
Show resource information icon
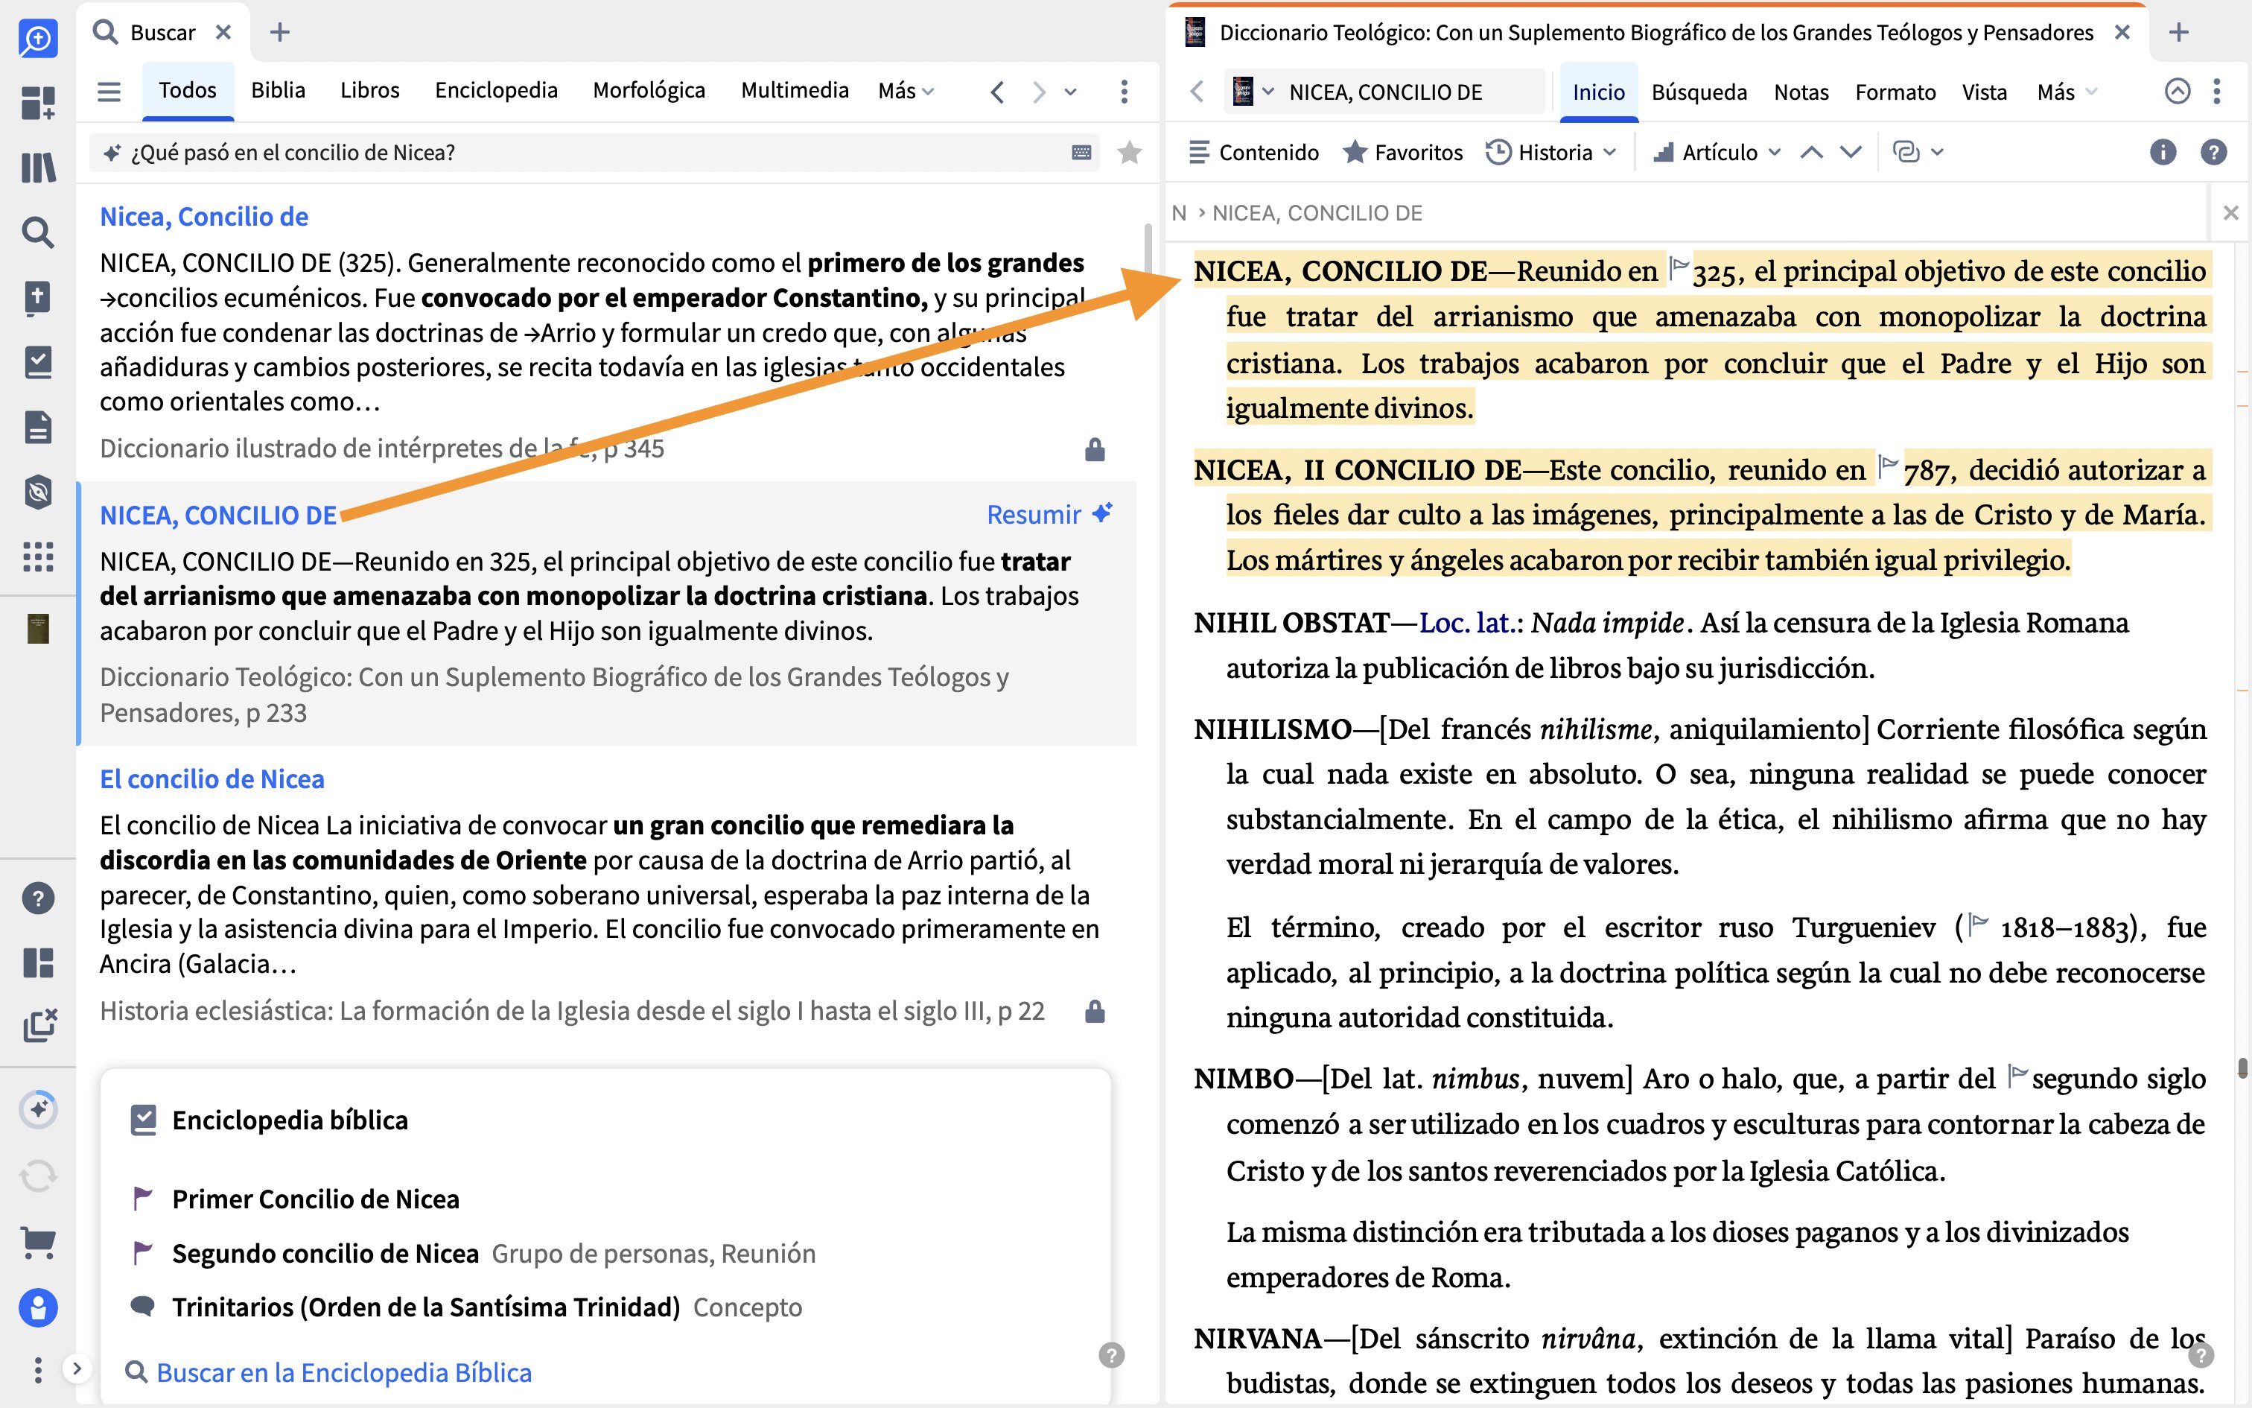(x=2163, y=152)
